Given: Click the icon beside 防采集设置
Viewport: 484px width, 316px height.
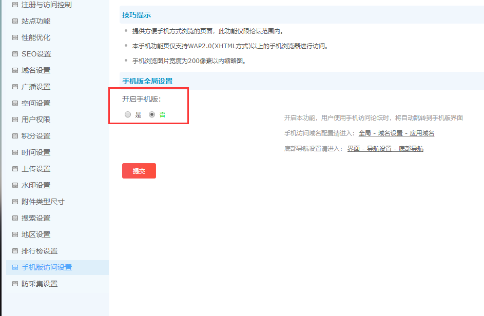Looking at the screenshot, I should [15, 284].
